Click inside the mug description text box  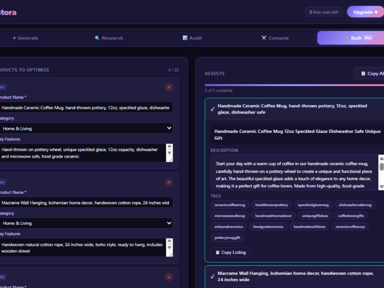click(295, 172)
